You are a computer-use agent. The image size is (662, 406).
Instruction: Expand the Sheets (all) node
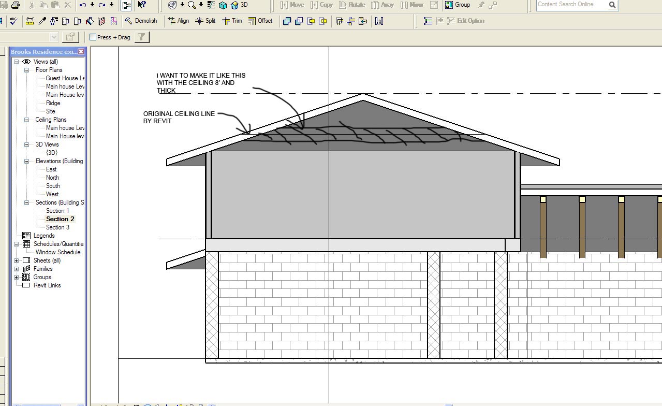(x=16, y=260)
